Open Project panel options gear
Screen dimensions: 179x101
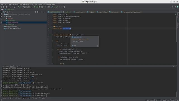point(43,12)
